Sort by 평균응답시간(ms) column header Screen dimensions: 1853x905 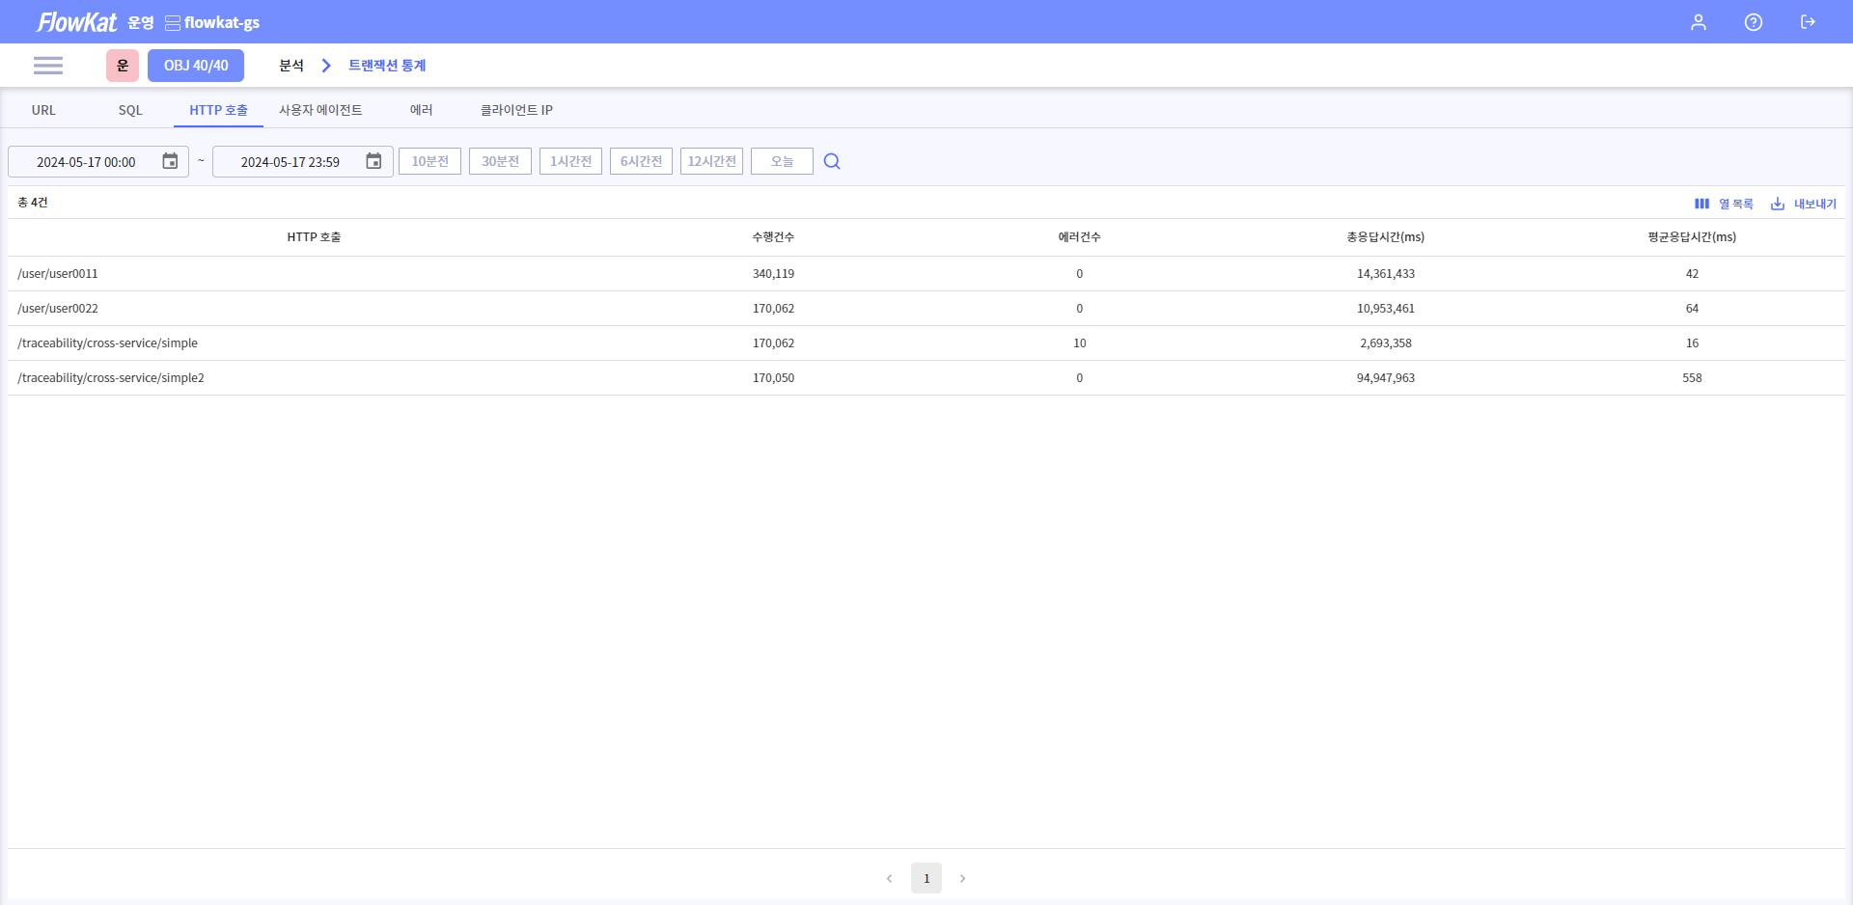(1691, 237)
